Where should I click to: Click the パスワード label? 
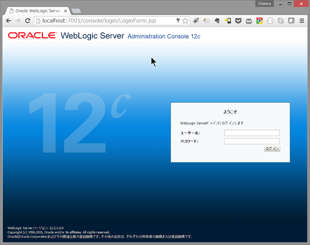click(189, 141)
